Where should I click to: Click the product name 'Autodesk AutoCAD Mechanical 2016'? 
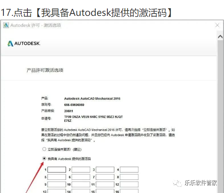[x=92, y=99]
